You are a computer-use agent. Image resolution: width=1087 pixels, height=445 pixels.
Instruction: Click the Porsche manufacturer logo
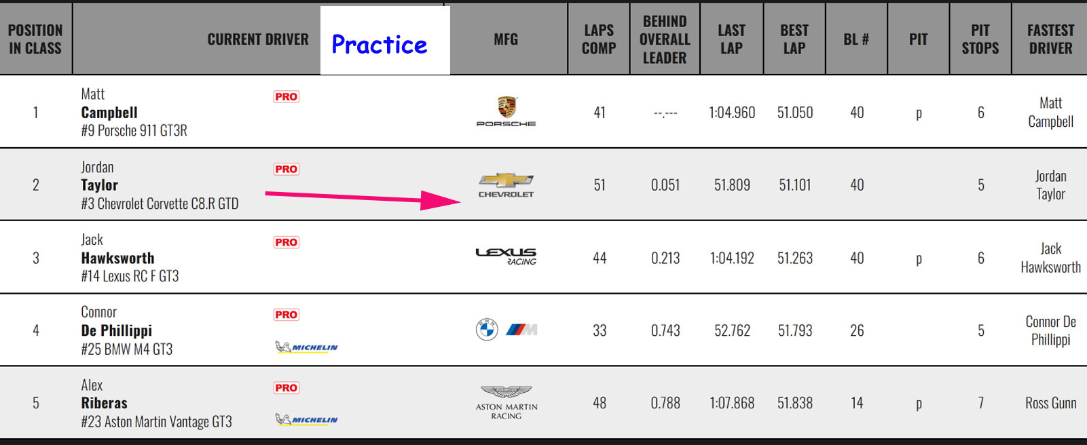click(x=506, y=112)
